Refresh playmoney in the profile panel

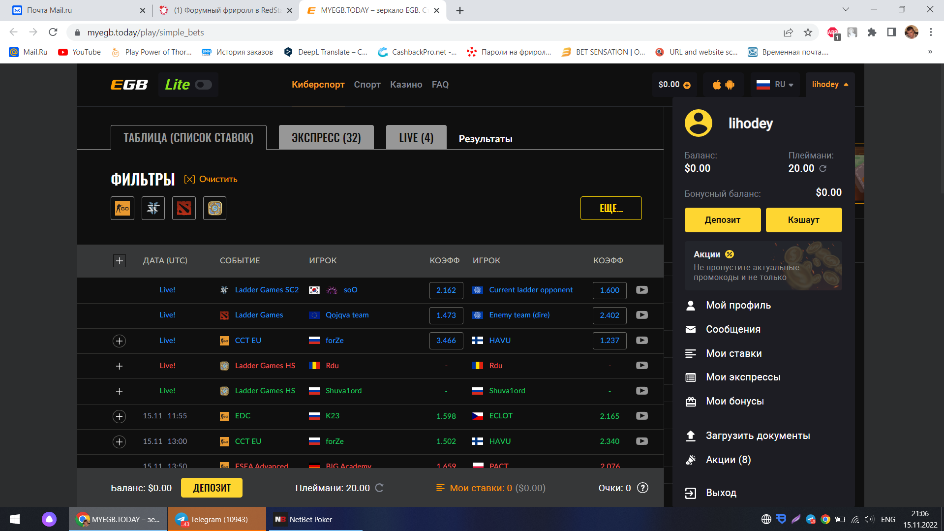[823, 168]
